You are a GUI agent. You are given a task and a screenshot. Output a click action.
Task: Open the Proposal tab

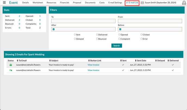click(x=77, y=3)
